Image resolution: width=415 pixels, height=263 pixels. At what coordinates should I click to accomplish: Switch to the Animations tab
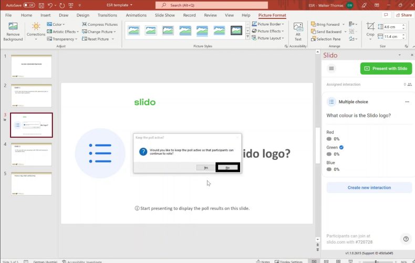pyautogui.click(x=136, y=15)
